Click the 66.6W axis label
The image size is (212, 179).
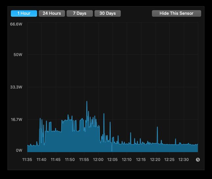coord(16,24)
